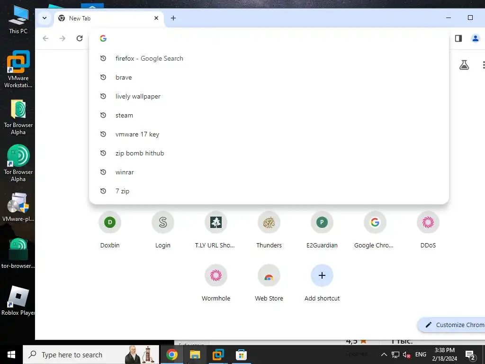Open the Chrome profile avatar icon
Screen dimensions: 485x364
[476, 38]
